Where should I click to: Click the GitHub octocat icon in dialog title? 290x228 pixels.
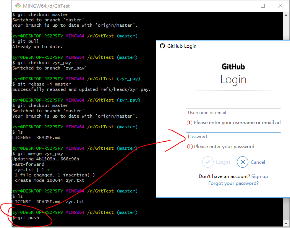point(162,46)
